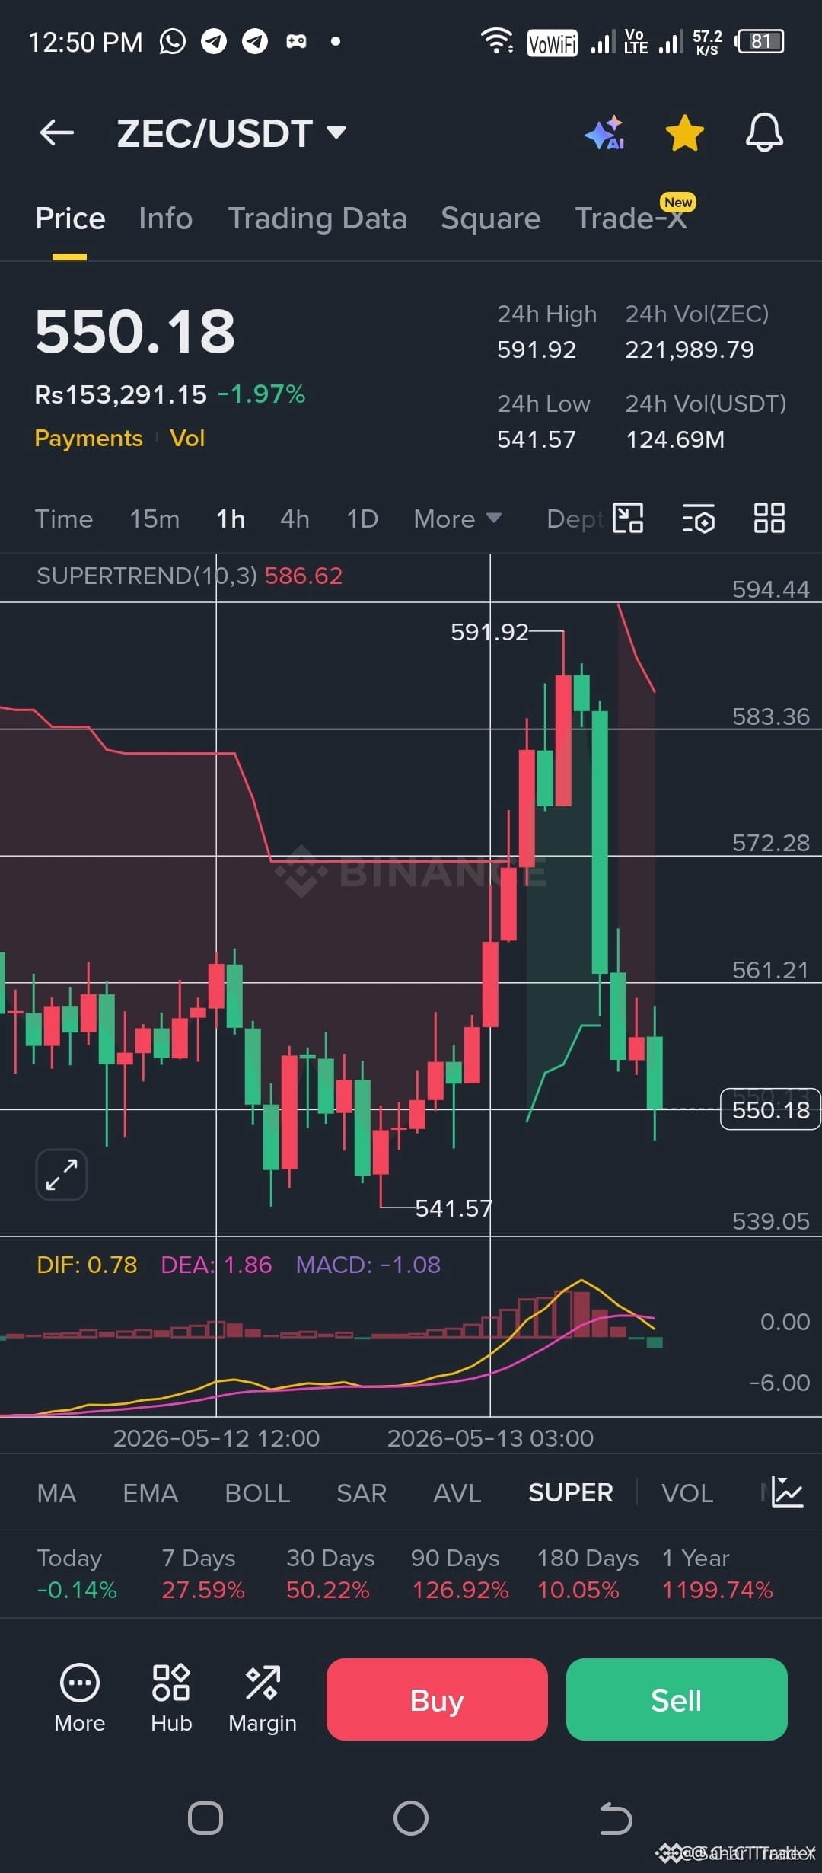822x1873 pixels.
Task: Tap Android back navigation button
Action: 616,1819
